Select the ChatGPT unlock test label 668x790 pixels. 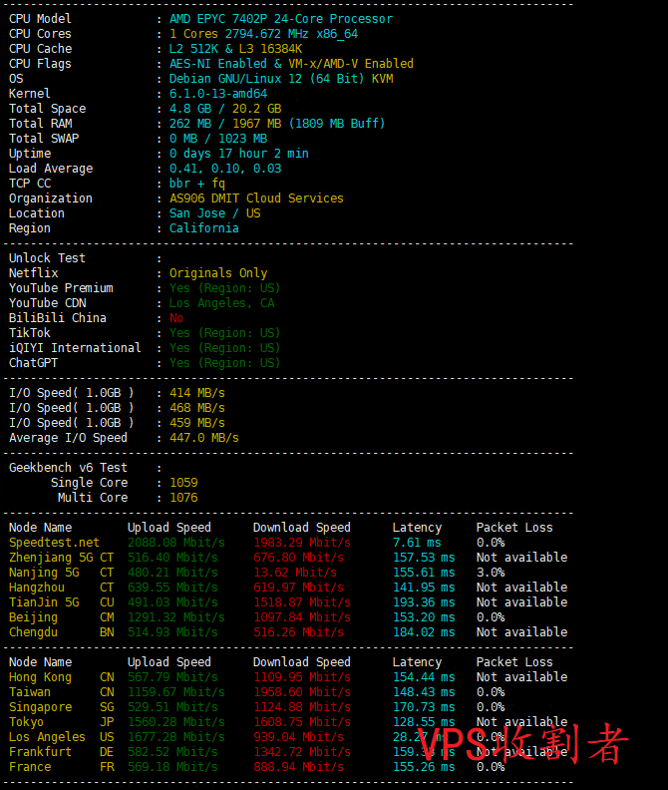click(x=34, y=363)
